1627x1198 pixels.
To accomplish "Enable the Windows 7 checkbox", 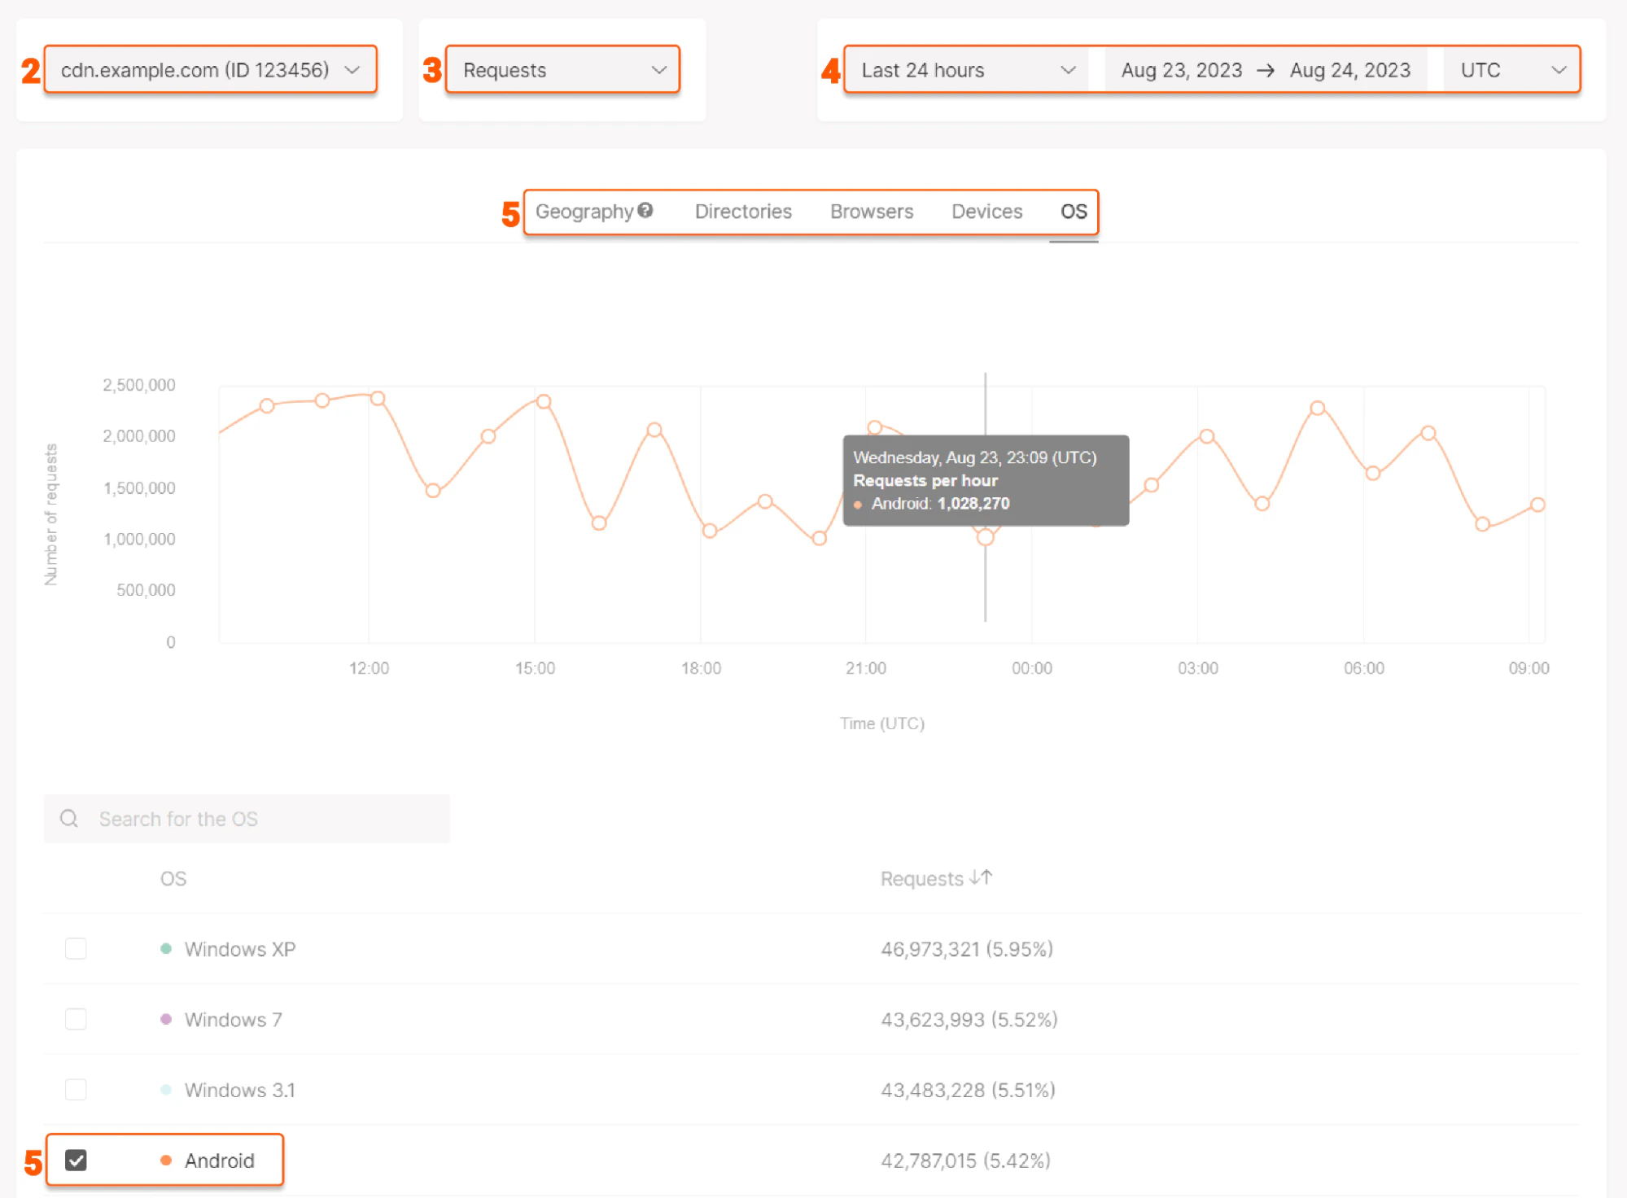I will click(x=76, y=1018).
